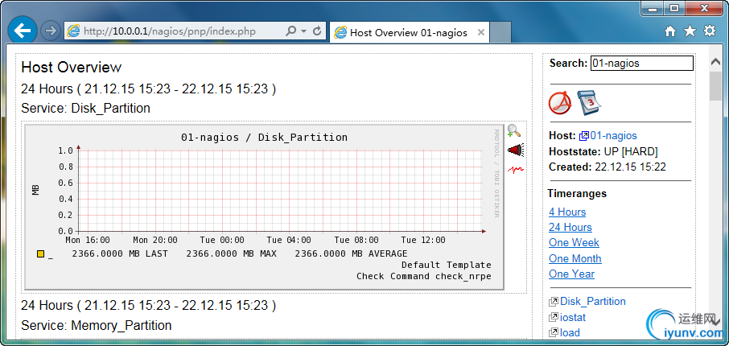The image size is (729, 346).
Task: Close the Host Overview 01-nagios tab
Action: tap(481, 32)
